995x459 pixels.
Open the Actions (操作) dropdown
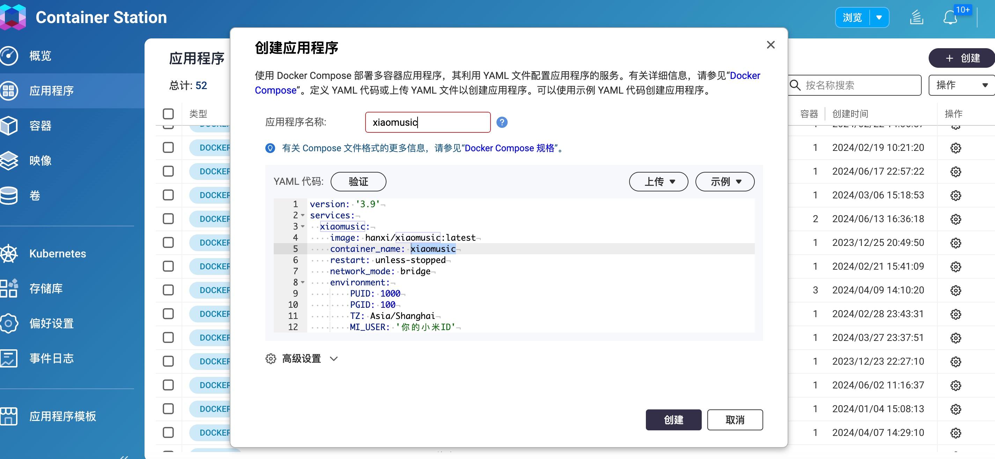(961, 85)
